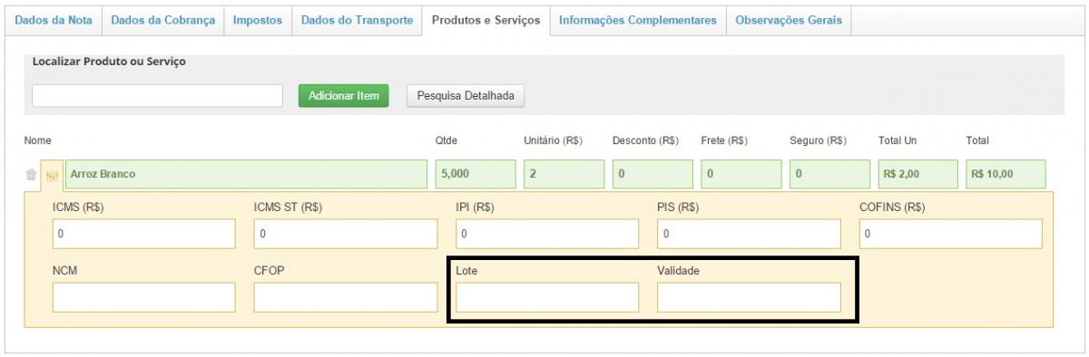Click the 'Unitário (R$)' column header
The height and width of the screenshot is (357, 1089).
point(554,140)
